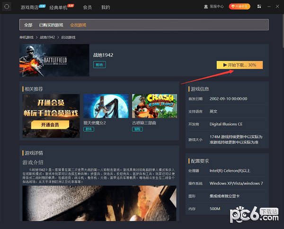Click the game intro screenshot image

[x=99, y=203]
